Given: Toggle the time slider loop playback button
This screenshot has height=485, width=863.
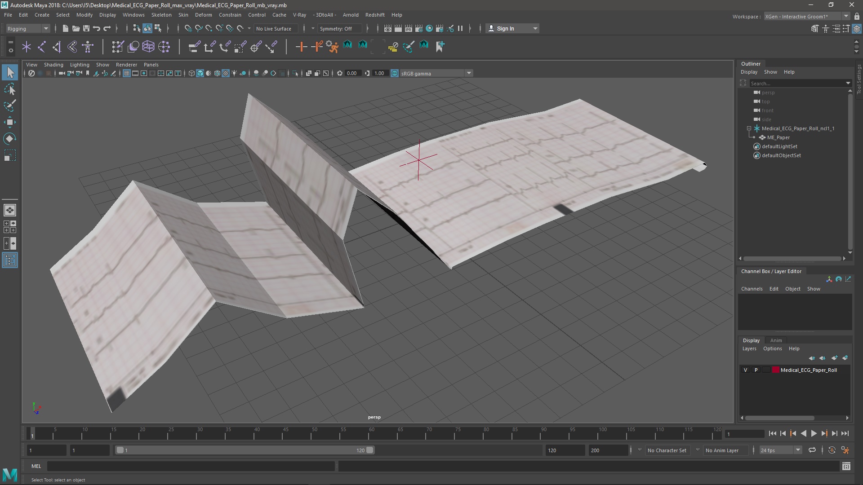Looking at the screenshot, I should click(812, 450).
